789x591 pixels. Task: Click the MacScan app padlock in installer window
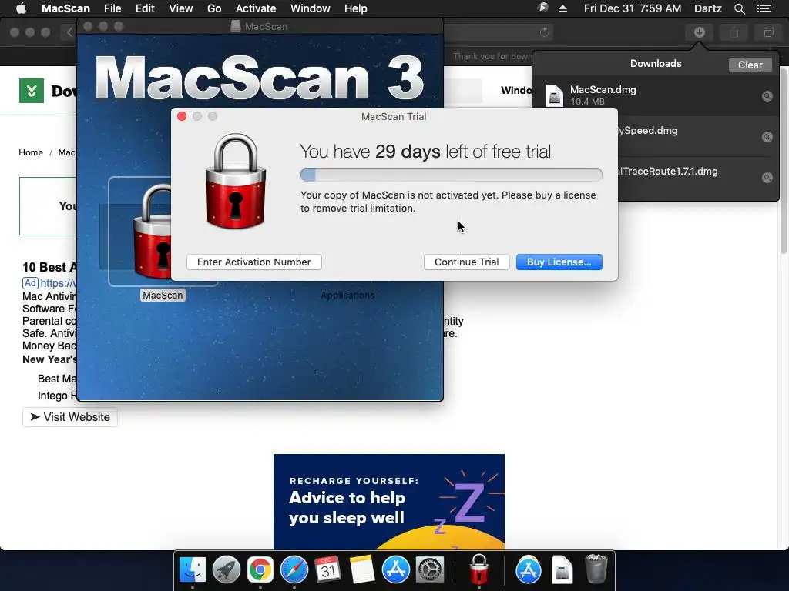tap(153, 231)
